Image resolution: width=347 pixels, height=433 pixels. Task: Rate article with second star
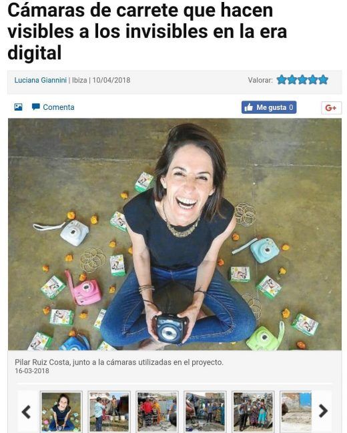point(292,80)
